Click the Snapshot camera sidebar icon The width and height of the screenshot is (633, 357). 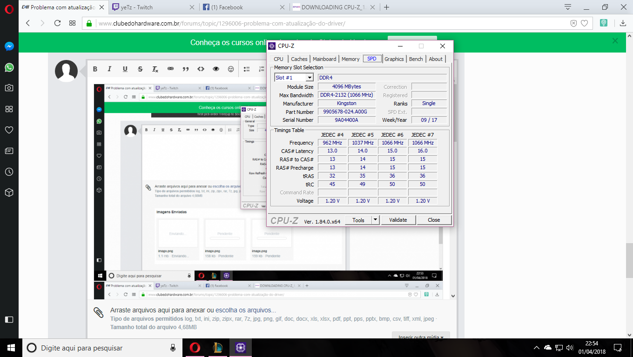pyautogui.click(x=9, y=88)
